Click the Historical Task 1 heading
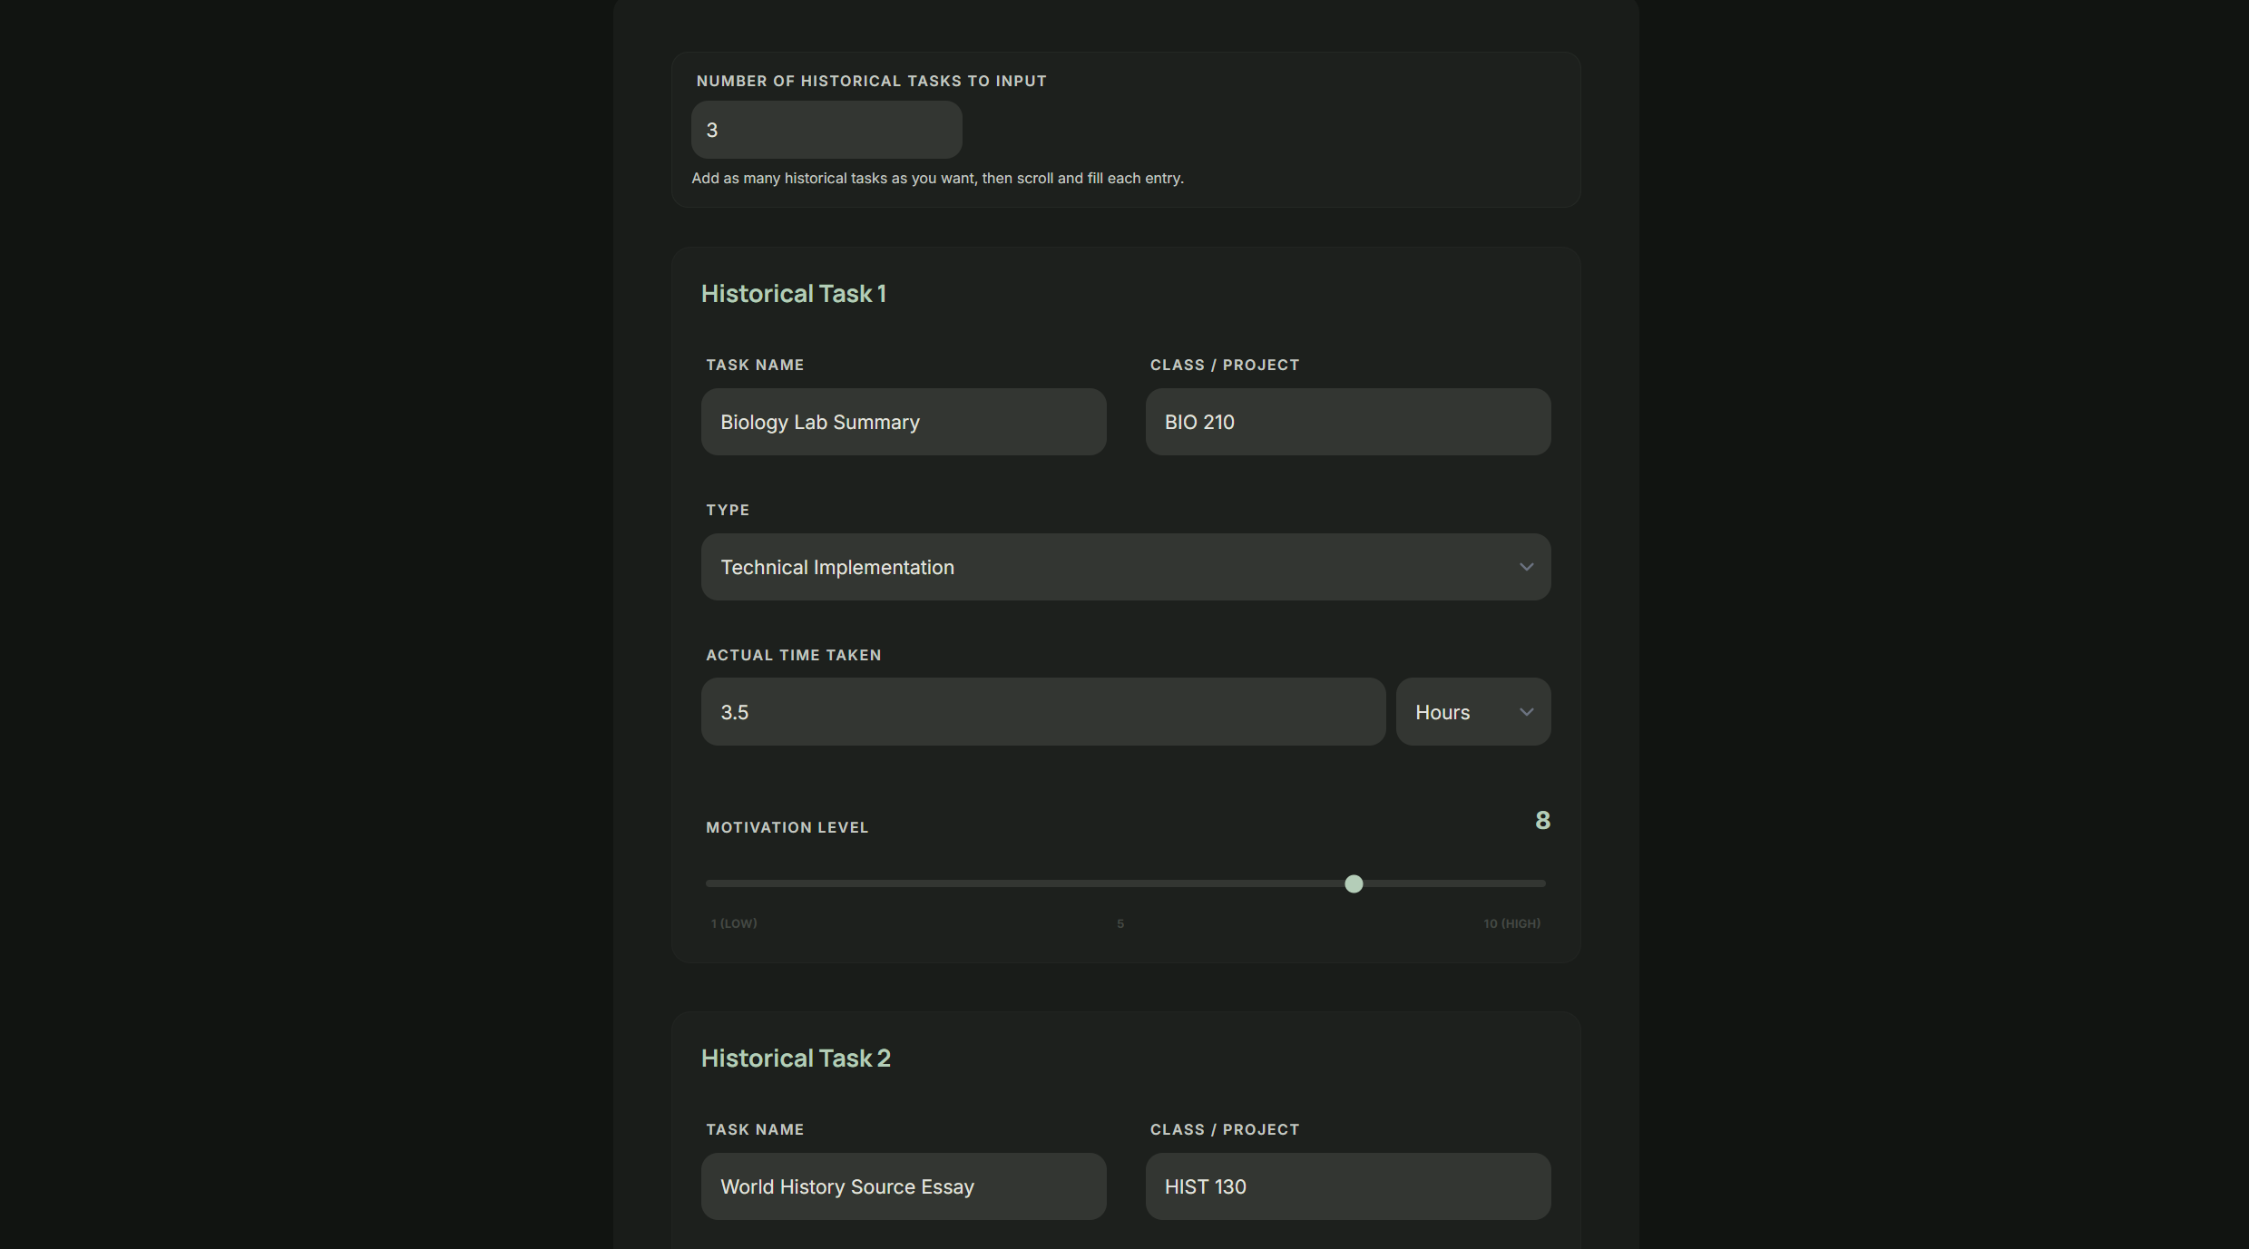Screen dimensions: 2249x1249 coord(794,294)
